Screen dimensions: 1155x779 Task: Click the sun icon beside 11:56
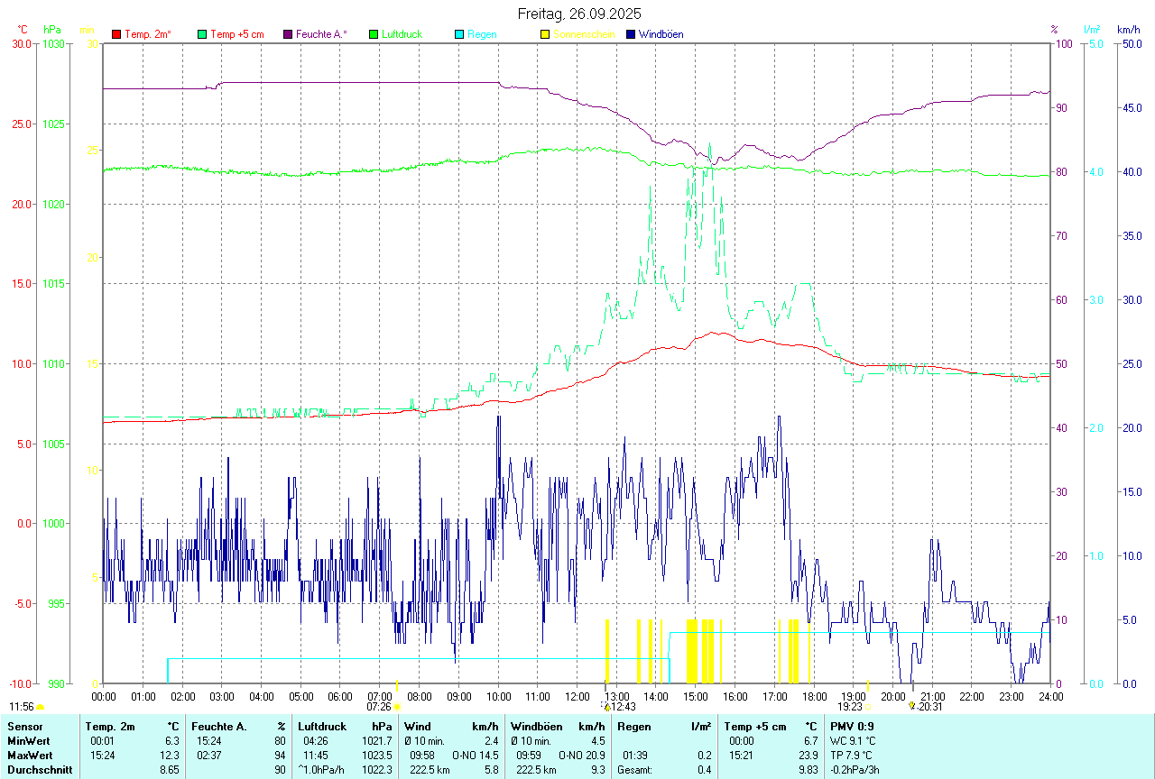(40, 707)
